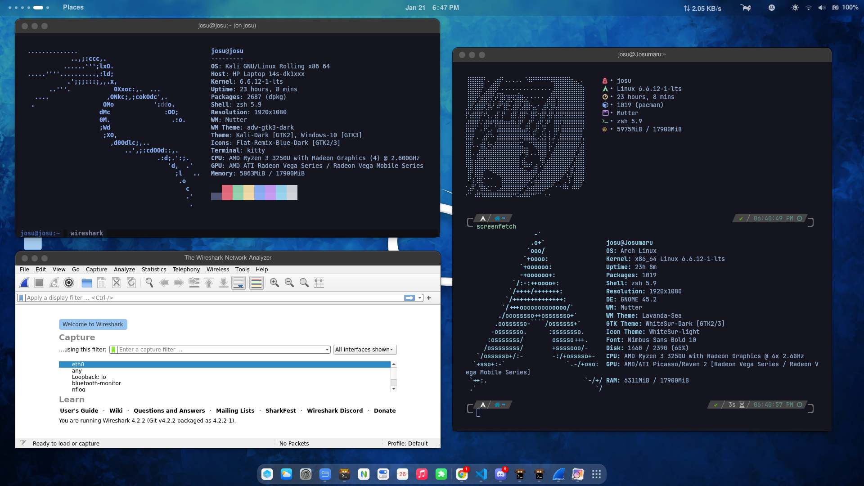Click the expert info icon in status bar
The image size is (864, 486).
pos(23,443)
